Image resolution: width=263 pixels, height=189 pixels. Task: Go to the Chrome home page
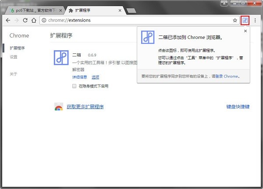tap(34, 20)
